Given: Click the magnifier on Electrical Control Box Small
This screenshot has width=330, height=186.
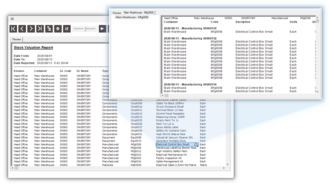Looking at the screenshot, I should (x=196, y=145).
